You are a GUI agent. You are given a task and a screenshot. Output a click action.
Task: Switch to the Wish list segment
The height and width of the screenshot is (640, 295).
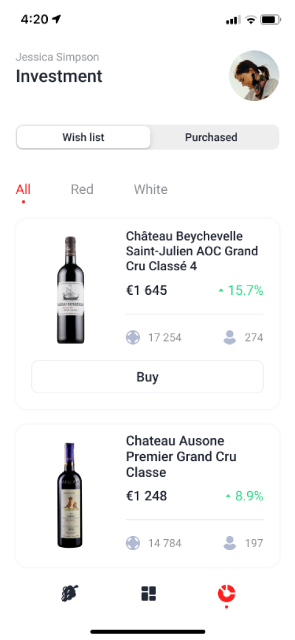(x=84, y=137)
